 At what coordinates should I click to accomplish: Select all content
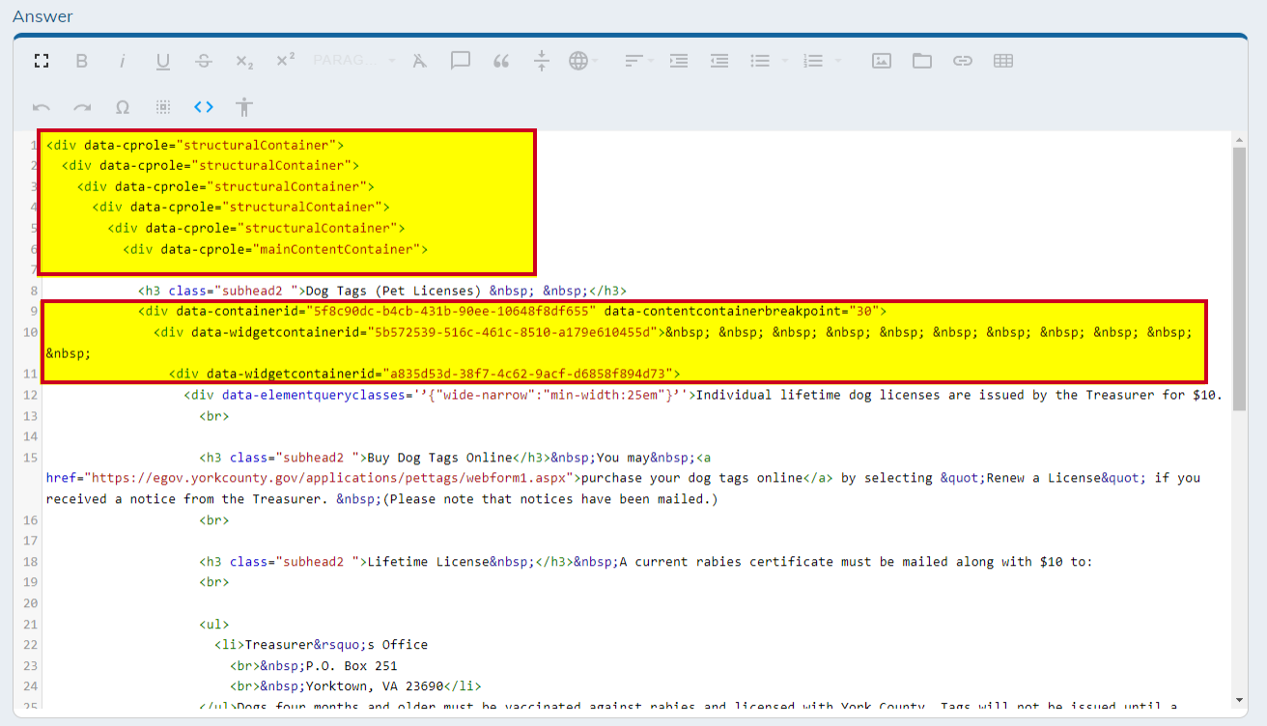[x=163, y=107]
